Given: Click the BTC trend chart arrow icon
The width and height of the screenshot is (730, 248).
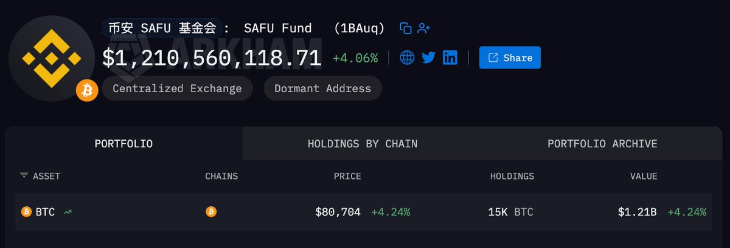Looking at the screenshot, I should click(68, 212).
